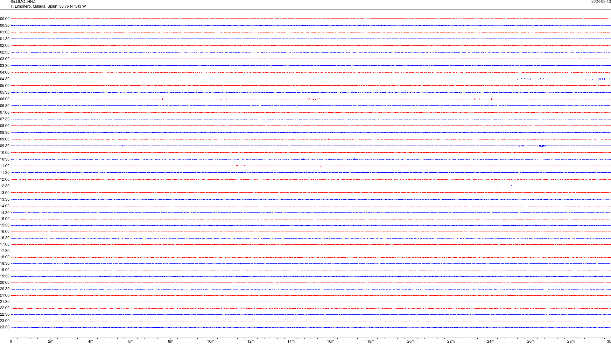Viewport: 611px width, 344px height.
Task: Click the 10:30 trace time label
Action: 5,159
